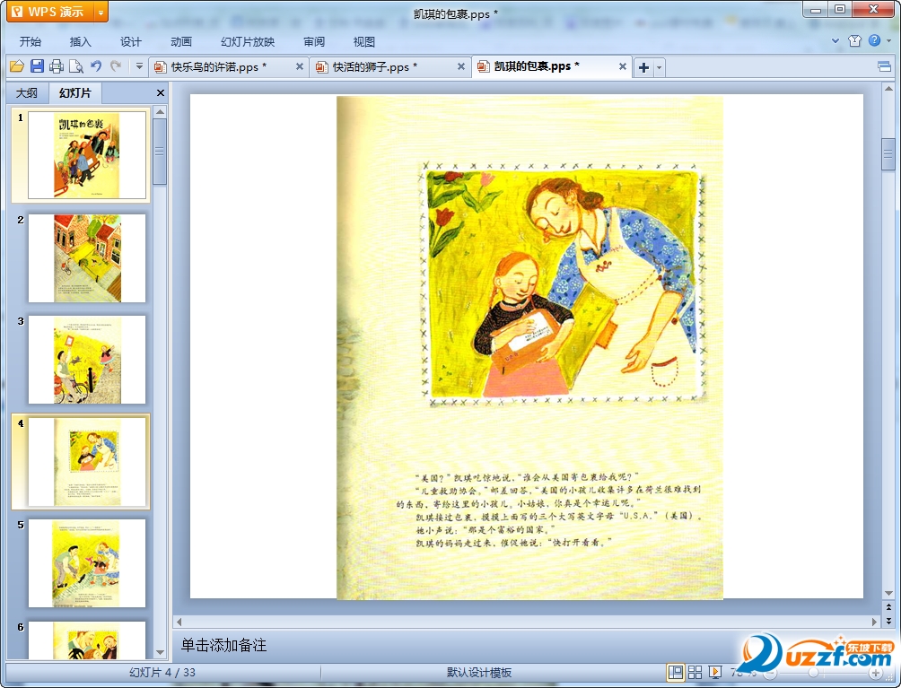The image size is (901, 688).
Task: Click the Save floppy disk icon
Action: point(37,66)
